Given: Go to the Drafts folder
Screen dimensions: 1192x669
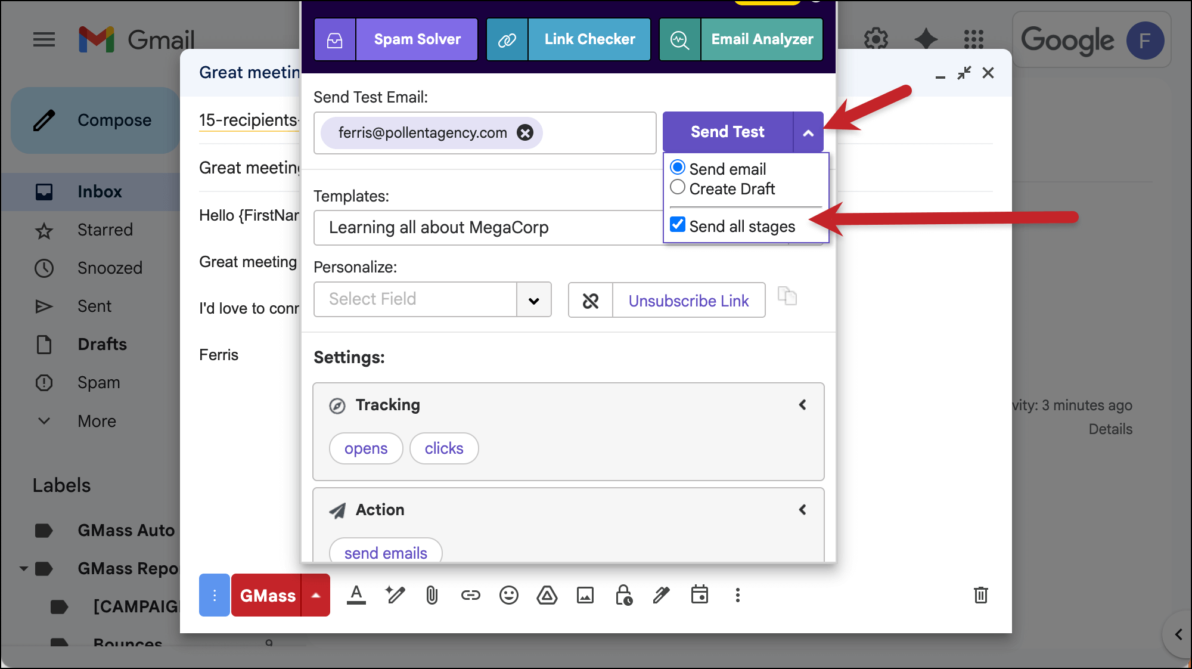Looking at the screenshot, I should [102, 345].
